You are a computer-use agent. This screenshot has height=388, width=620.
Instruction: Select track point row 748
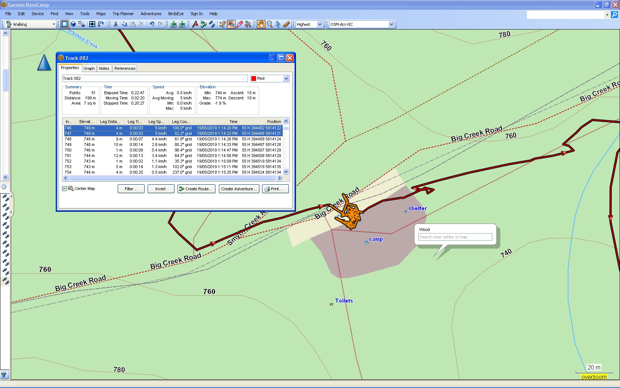pyautogui.click(x=173, y=139)
